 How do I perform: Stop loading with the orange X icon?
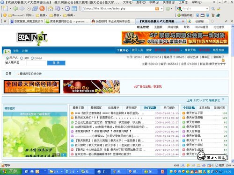42,8
